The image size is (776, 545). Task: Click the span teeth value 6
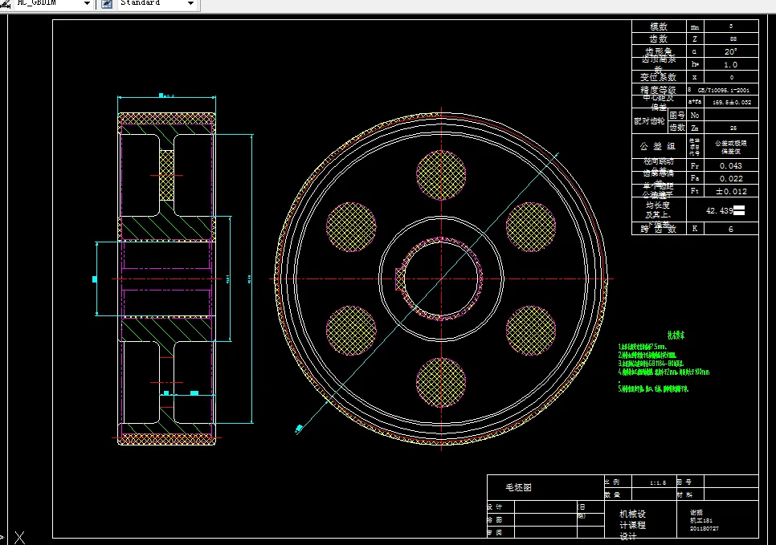(730, 229)
